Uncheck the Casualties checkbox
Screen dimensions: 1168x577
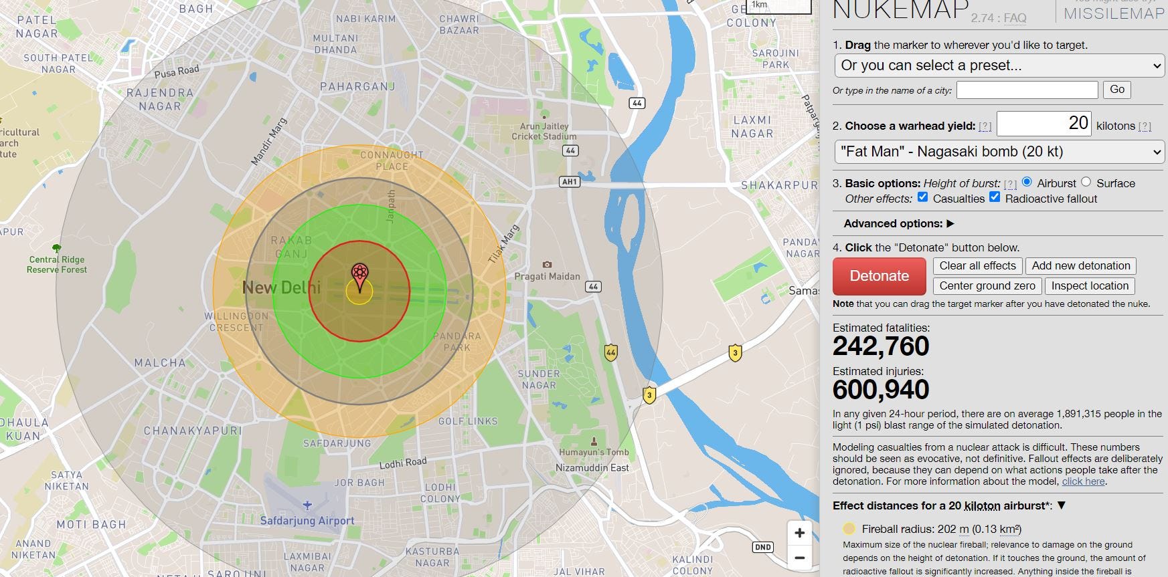(922, 197)
